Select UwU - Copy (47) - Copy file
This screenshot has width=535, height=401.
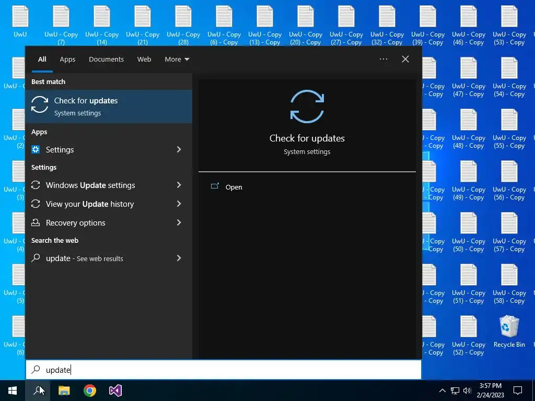coord(469,76)
